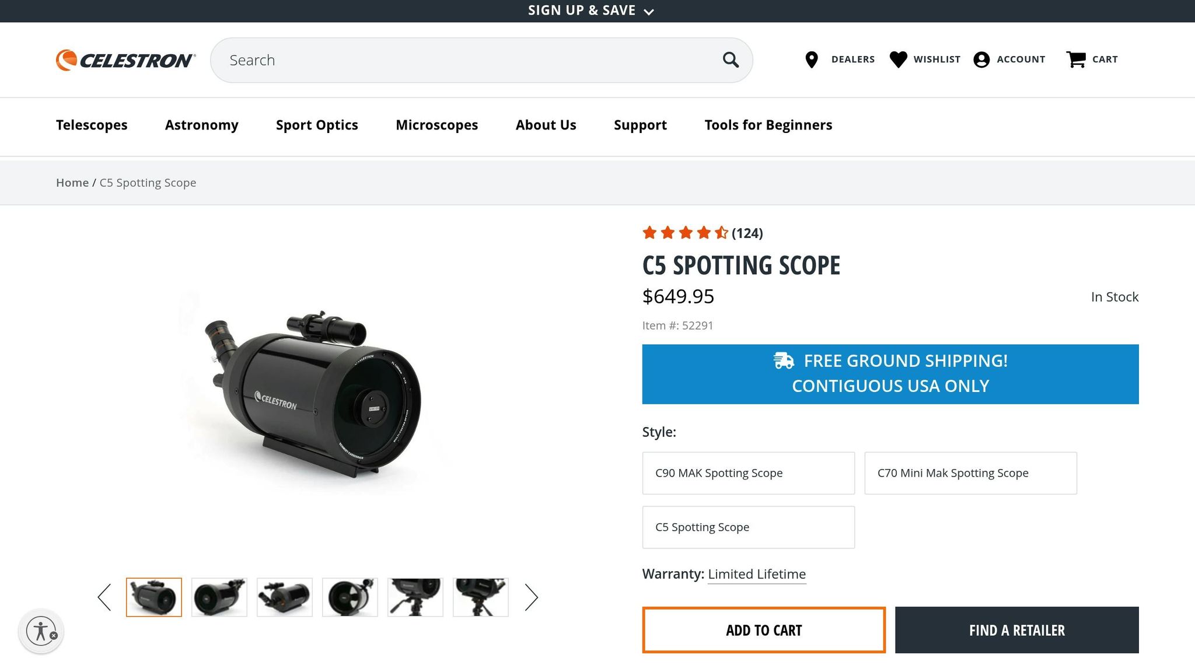Select the tripod-mounted scope thumbnail
Viewport: 1195px width, 672px height.
[415, 597]
